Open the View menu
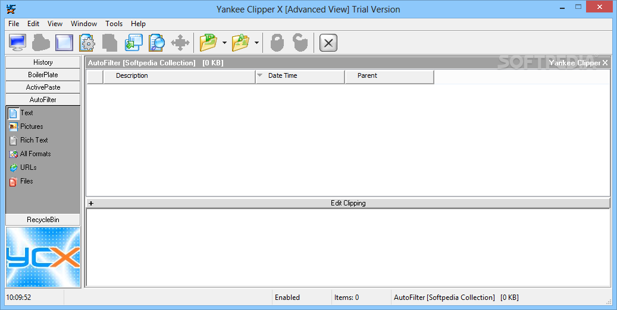The height and width of the screenshot is (310, 617). pyautogui.click(x=55, y=24)
